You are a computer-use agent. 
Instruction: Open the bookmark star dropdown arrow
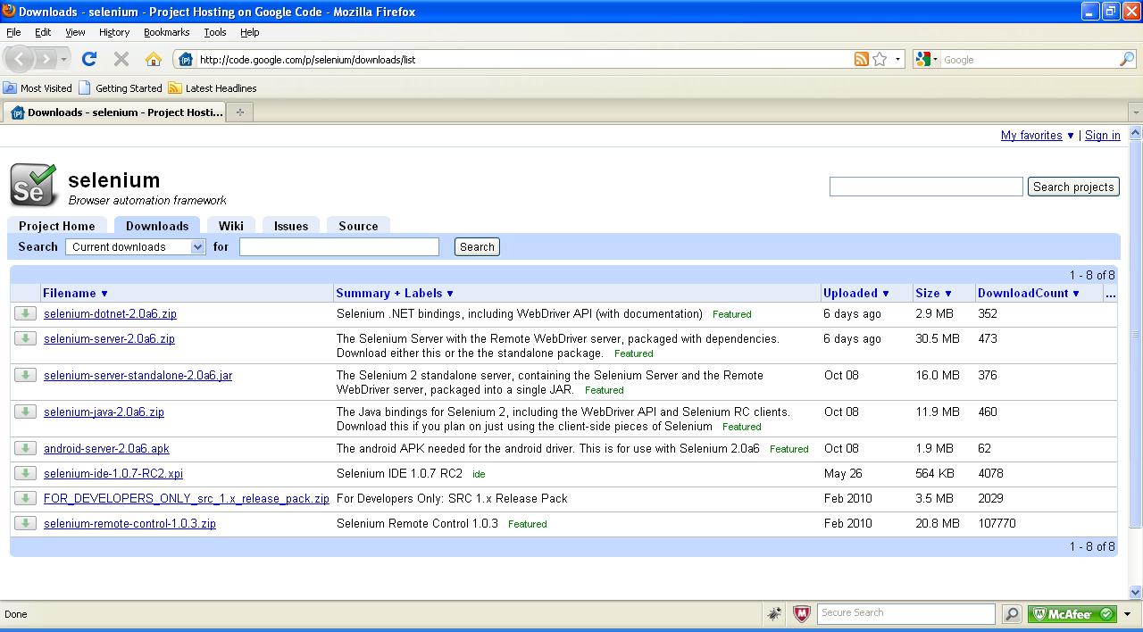point(897,60)
